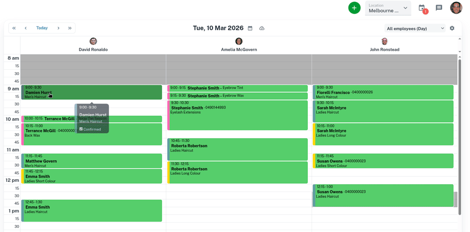Image resolution: width=470 pixels, height=232 pixels.
Task: Click the Today button
Action: (42, 28)
